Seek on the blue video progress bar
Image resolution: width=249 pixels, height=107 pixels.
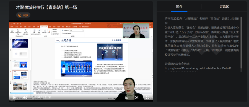(x=81, y=93)
